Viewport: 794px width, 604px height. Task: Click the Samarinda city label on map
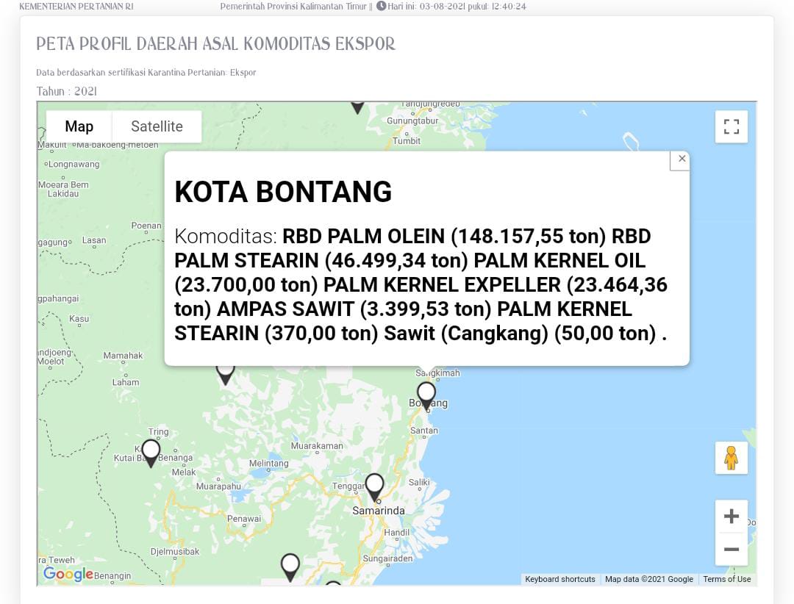[x=378, y=510]
